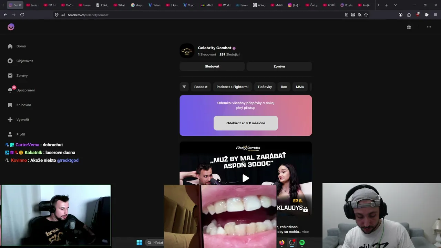The height and width of the screenshot is (248, 441).
Task: Go back in browser history
Action: coord(6,15)
